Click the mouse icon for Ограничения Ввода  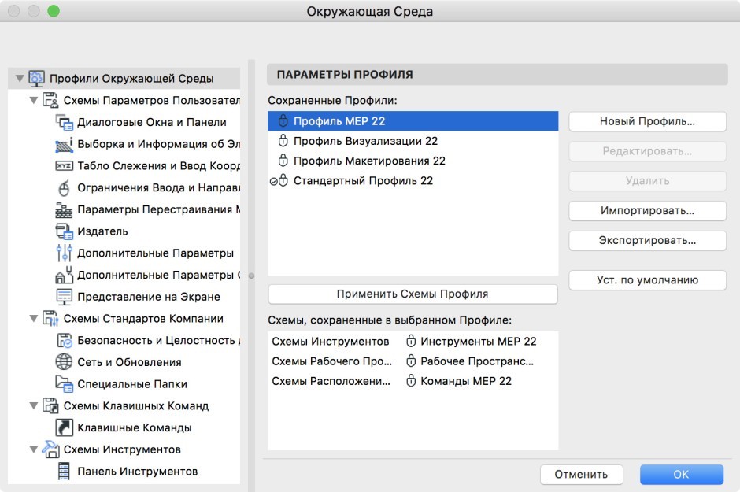[x=65, y=188]
